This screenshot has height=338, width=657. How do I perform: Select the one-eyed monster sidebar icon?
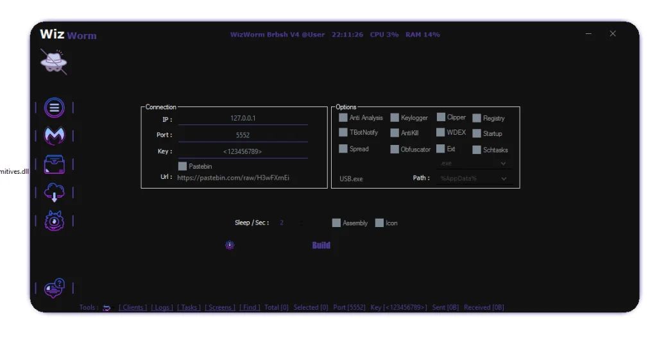pyautogui.click(x=54, y=221)
